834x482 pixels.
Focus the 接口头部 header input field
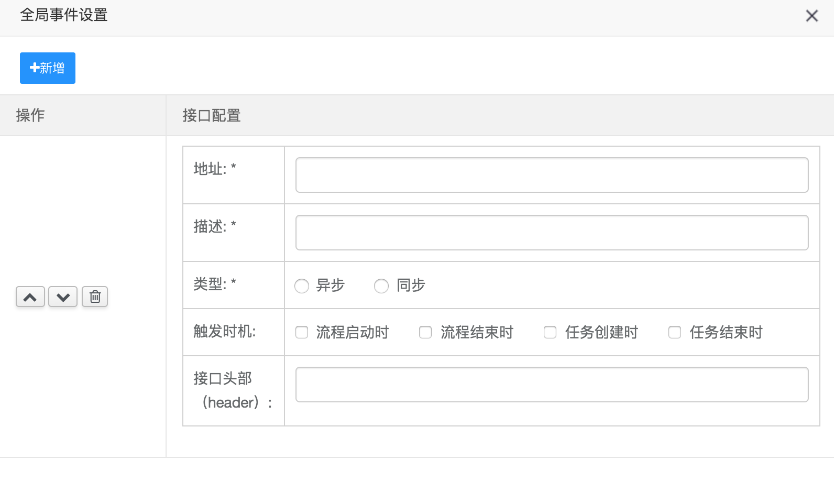tap(552, 385)
